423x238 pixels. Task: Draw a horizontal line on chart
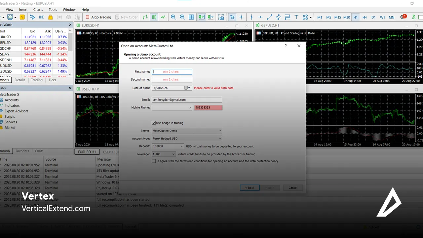coord(260,17)
